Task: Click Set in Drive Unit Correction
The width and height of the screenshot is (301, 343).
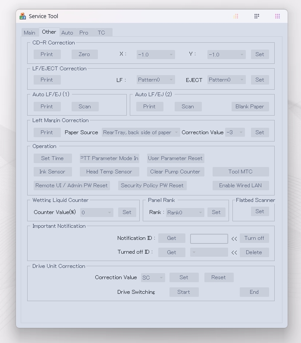Action: (184, 277)
